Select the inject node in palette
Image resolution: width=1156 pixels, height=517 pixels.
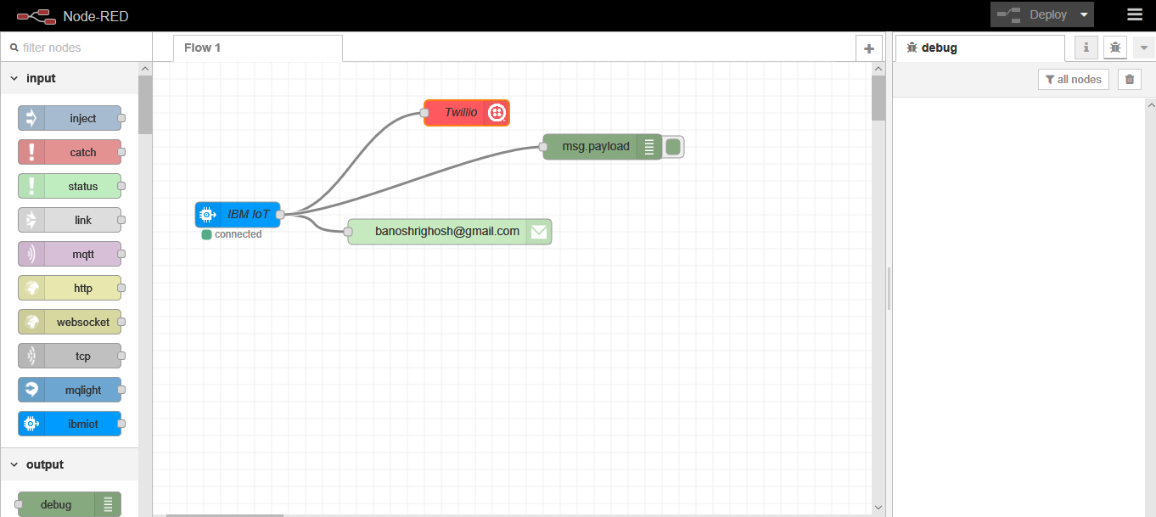(x=70, y=118)
